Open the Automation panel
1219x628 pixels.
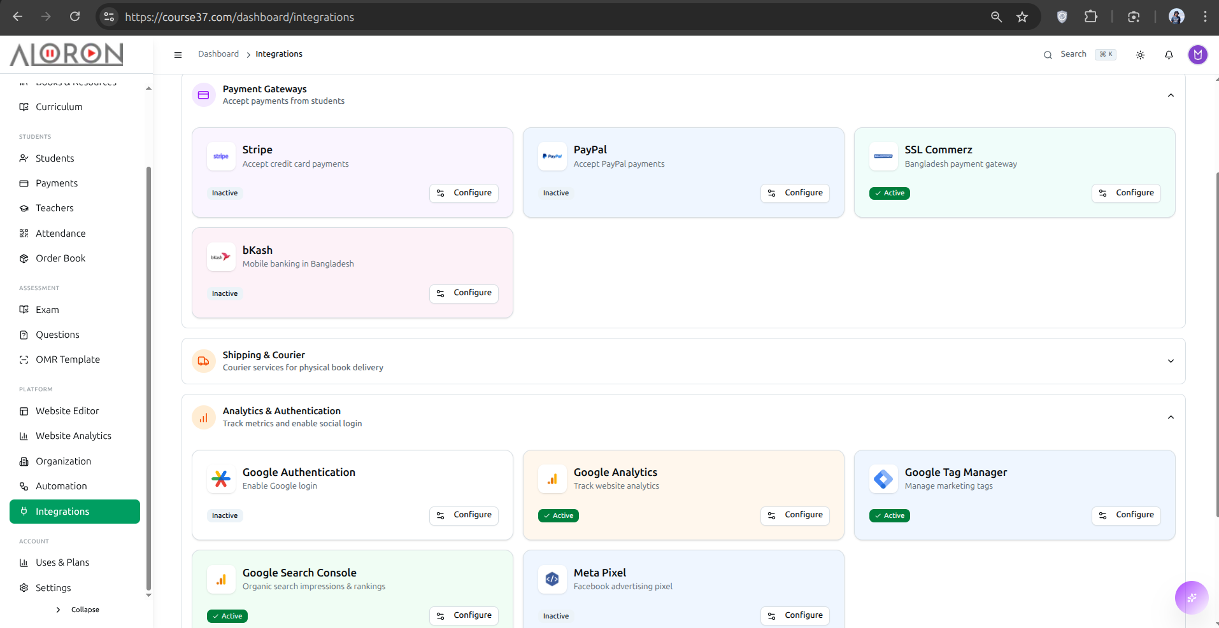click(61, 485)
